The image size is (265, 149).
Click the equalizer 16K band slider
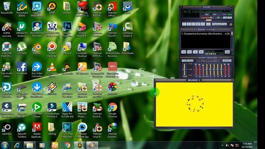click(x=229, y=70)
